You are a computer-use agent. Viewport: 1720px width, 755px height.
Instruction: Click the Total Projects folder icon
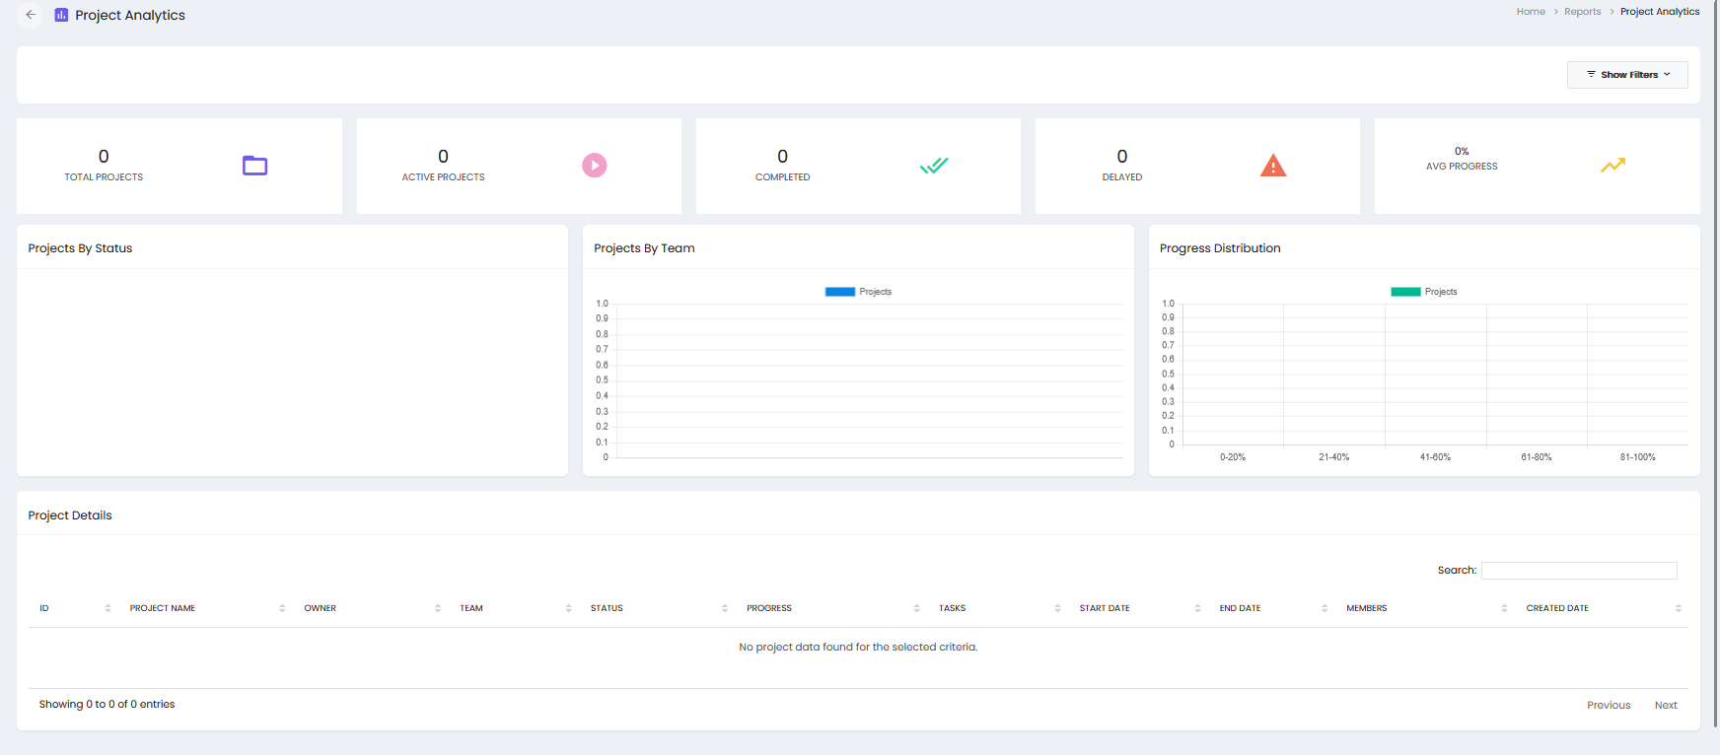[254, 166]
